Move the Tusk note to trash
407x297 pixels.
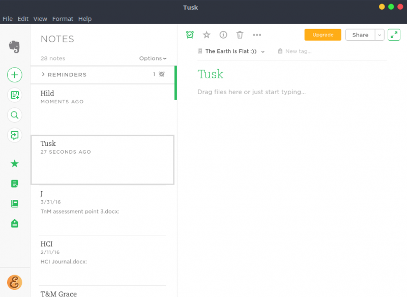coord(240,35)
